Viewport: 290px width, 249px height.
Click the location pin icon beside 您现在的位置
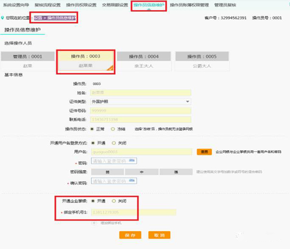pos(2,18)
